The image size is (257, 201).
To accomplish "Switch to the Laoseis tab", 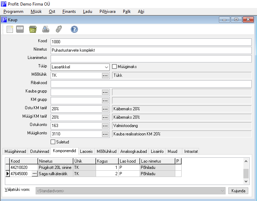I will pyautogui.click(x=86, y=151).
